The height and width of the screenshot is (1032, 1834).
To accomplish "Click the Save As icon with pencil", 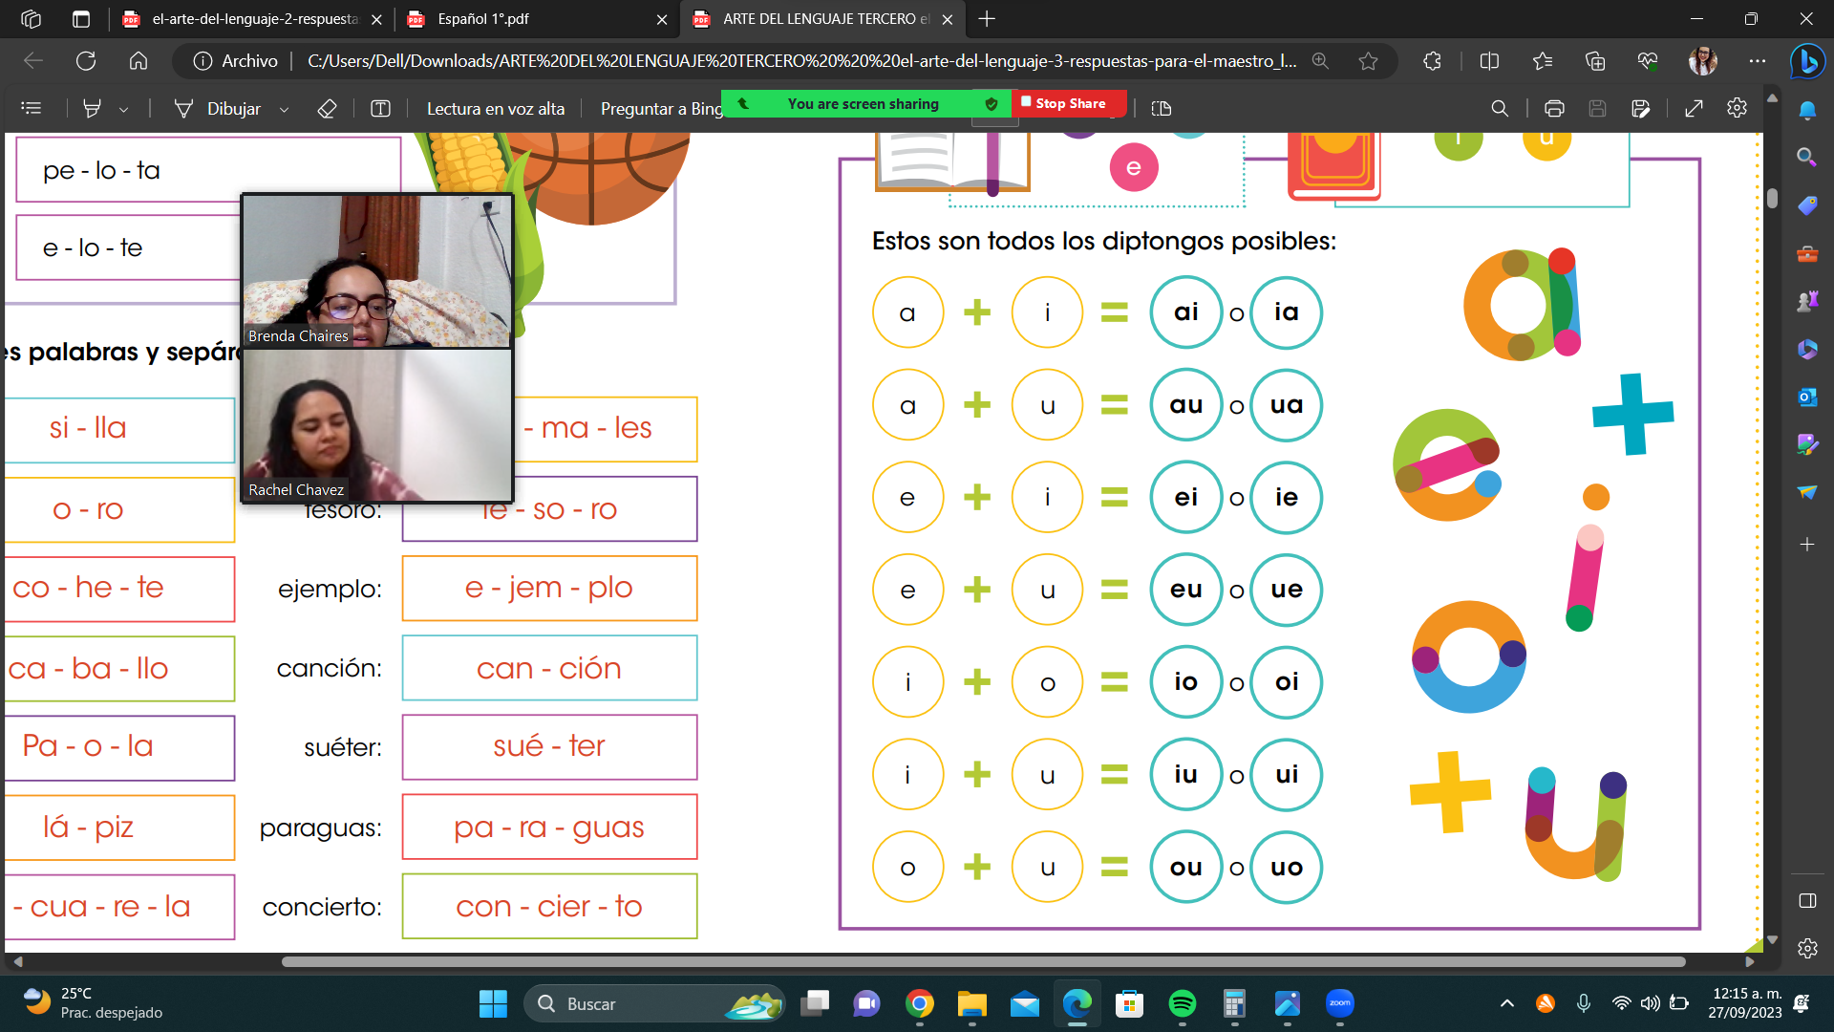I will (x=1641, y=109).
